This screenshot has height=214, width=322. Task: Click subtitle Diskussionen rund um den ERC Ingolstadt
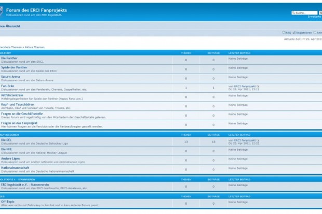click(34, 15)
